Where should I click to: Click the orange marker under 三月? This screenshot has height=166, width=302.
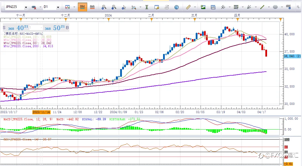(195, 20)
